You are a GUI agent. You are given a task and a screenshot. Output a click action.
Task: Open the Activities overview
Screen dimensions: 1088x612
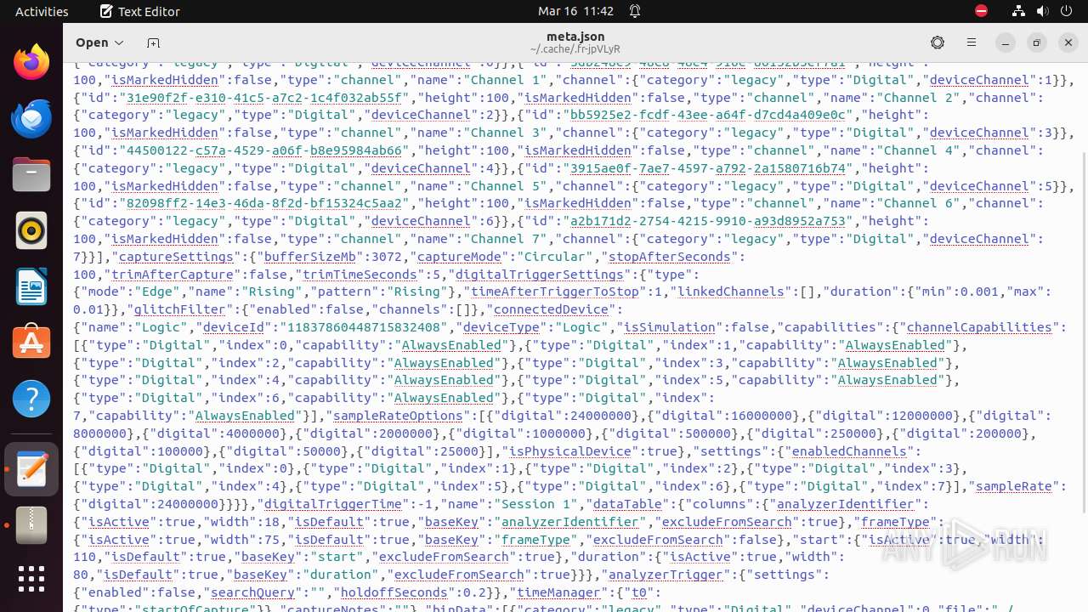[42, 12]
